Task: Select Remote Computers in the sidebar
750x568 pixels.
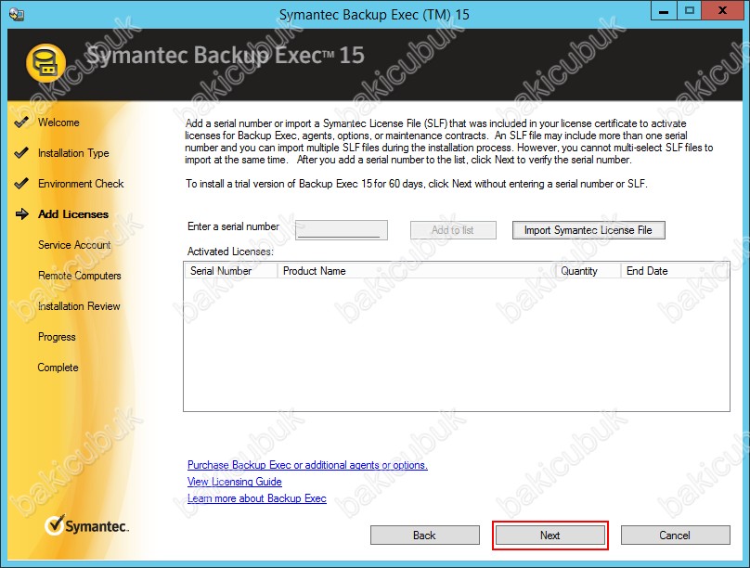Action: coord(79,276)
